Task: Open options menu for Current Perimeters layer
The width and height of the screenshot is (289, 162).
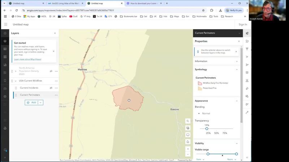Action: click(x=56, y=95)
